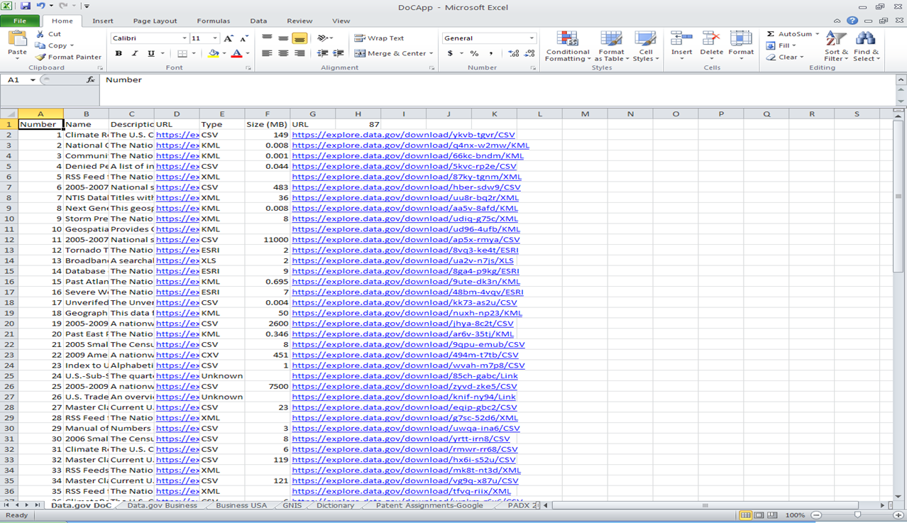Cut the selection with the scissors icon
The width and height of the screenshot is (907, 523).
coord(40,34)
